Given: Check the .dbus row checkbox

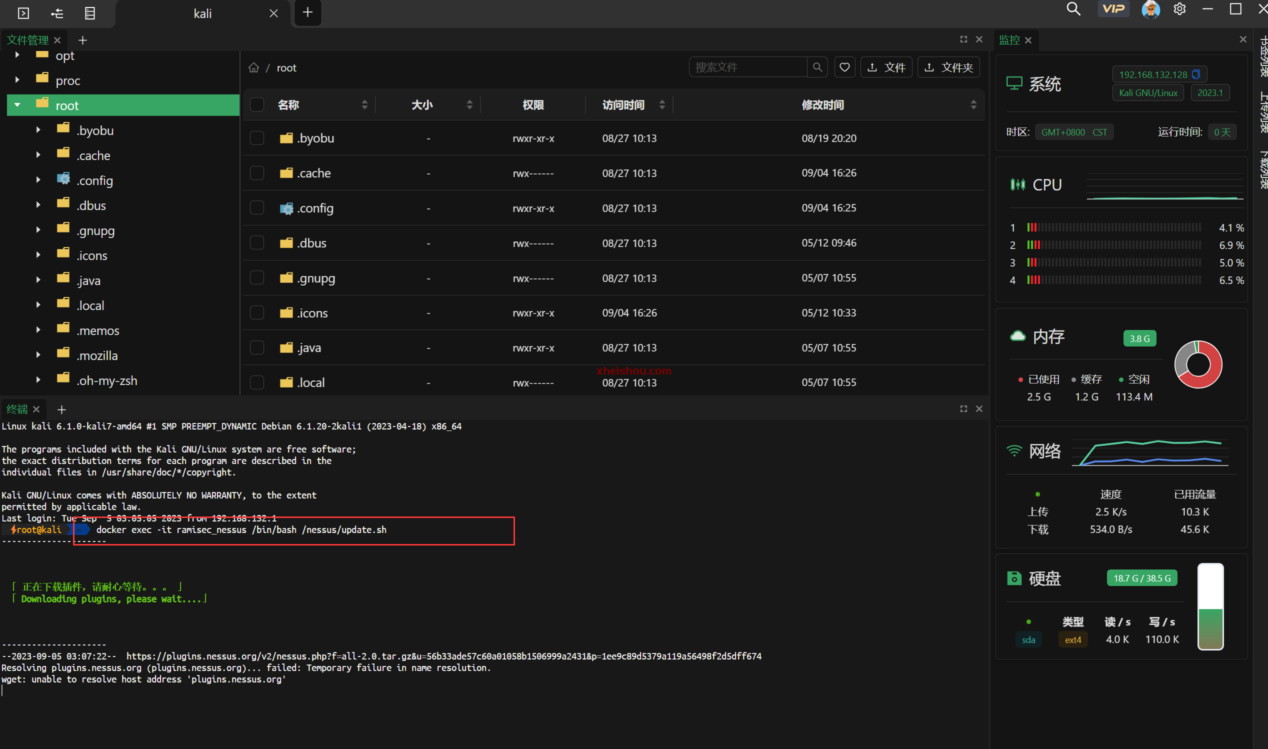Looking at the screenshot, I should (x=257, y=243).
